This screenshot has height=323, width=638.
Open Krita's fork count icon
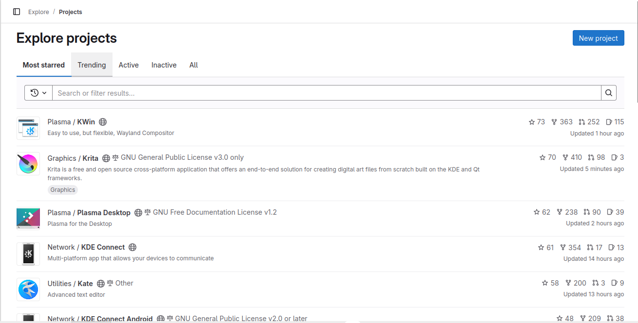click(565, 157)
